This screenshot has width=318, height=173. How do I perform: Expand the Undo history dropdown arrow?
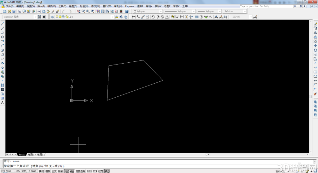pos(67,11)
